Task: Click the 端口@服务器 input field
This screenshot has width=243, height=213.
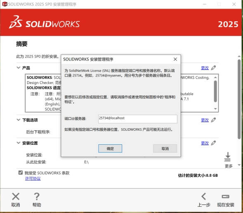Action: (138, 119)
